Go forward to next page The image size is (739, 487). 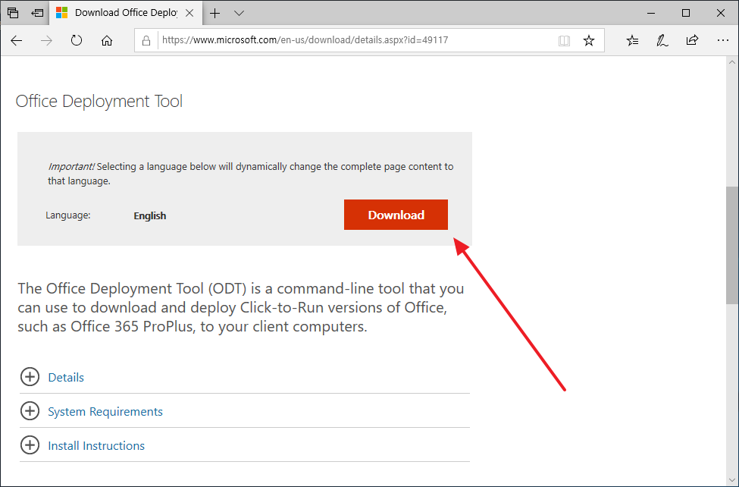pos(46,41)
